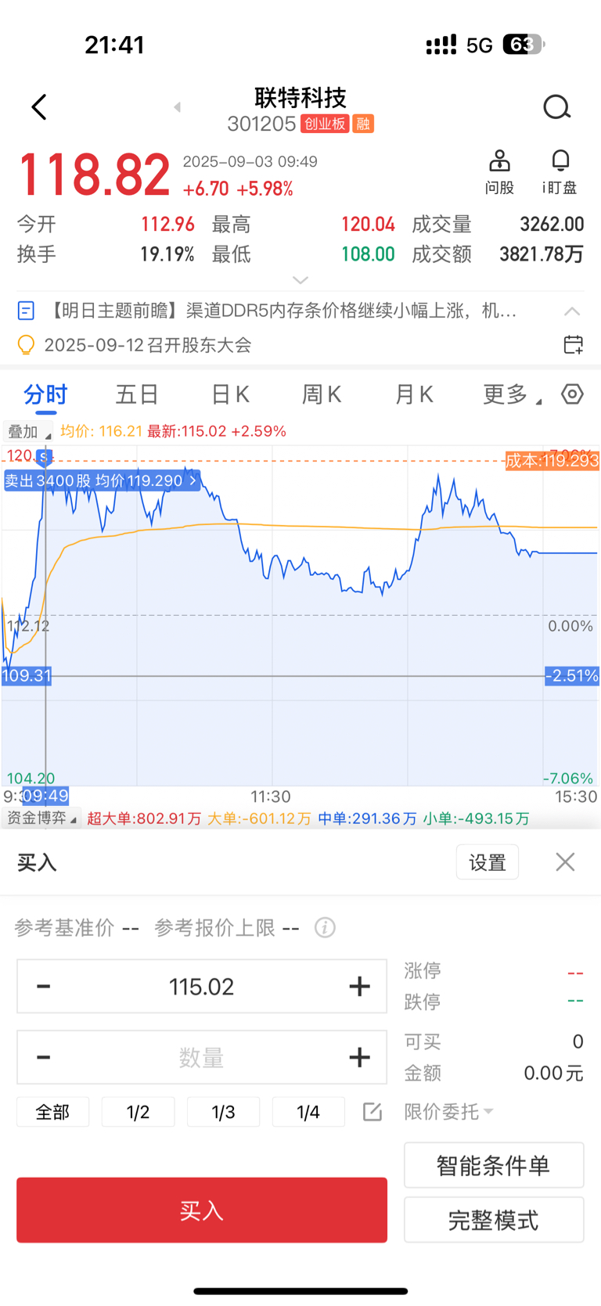Increase price with the plus stepper
The width and height of the screenshot is (601, 1306).
click(359, 986)
